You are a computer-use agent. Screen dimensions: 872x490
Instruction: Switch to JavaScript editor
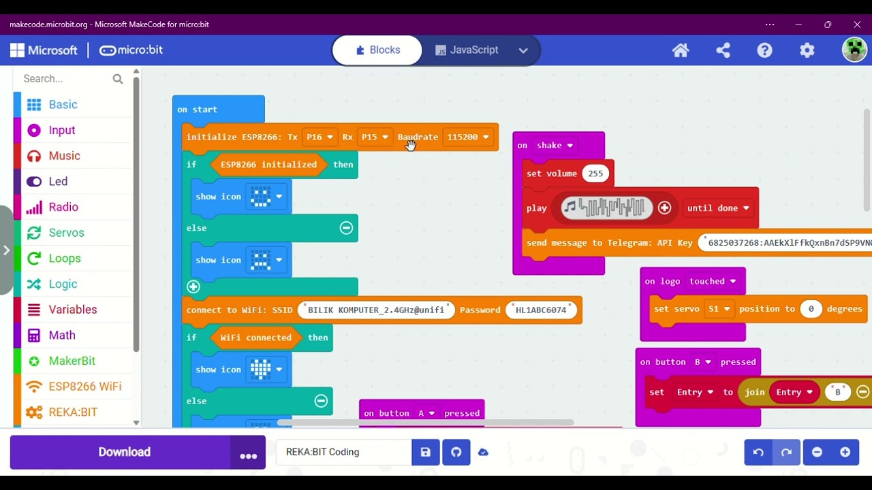[467, 50]
